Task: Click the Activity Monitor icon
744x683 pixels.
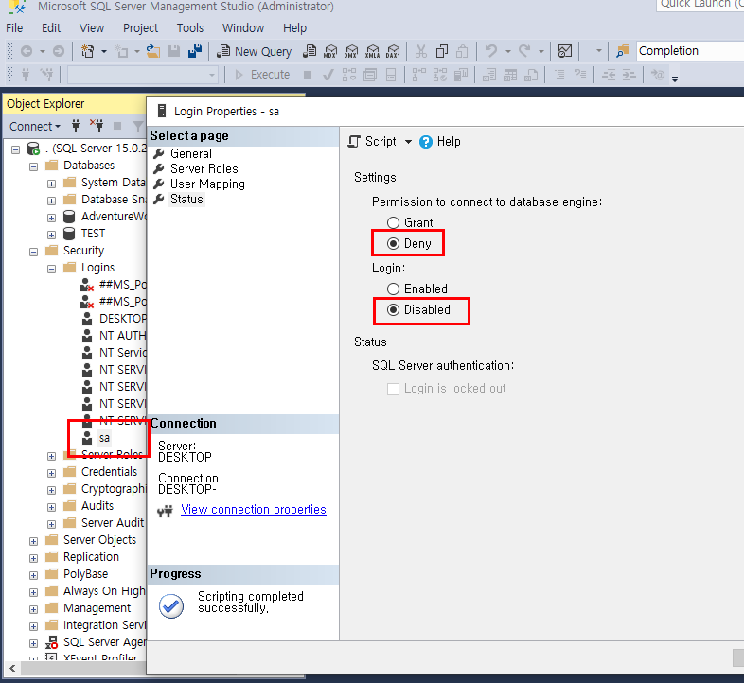Action: tap(565, 51)
